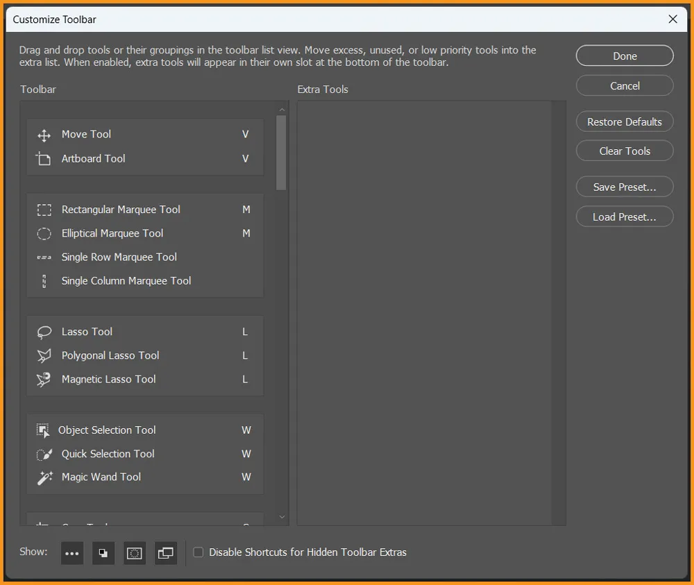Click the Single Column Marquee Tool icon
694x585 pixels.
click(x=44, y=280)
